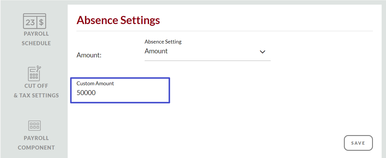Click the word 'SCHEDULE' in the sidebar
The height and width of the screenshot is (158, 386).
[36, 43]
